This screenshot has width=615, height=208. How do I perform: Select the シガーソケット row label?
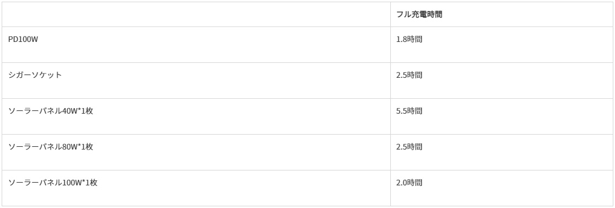(x=35, y=75)
